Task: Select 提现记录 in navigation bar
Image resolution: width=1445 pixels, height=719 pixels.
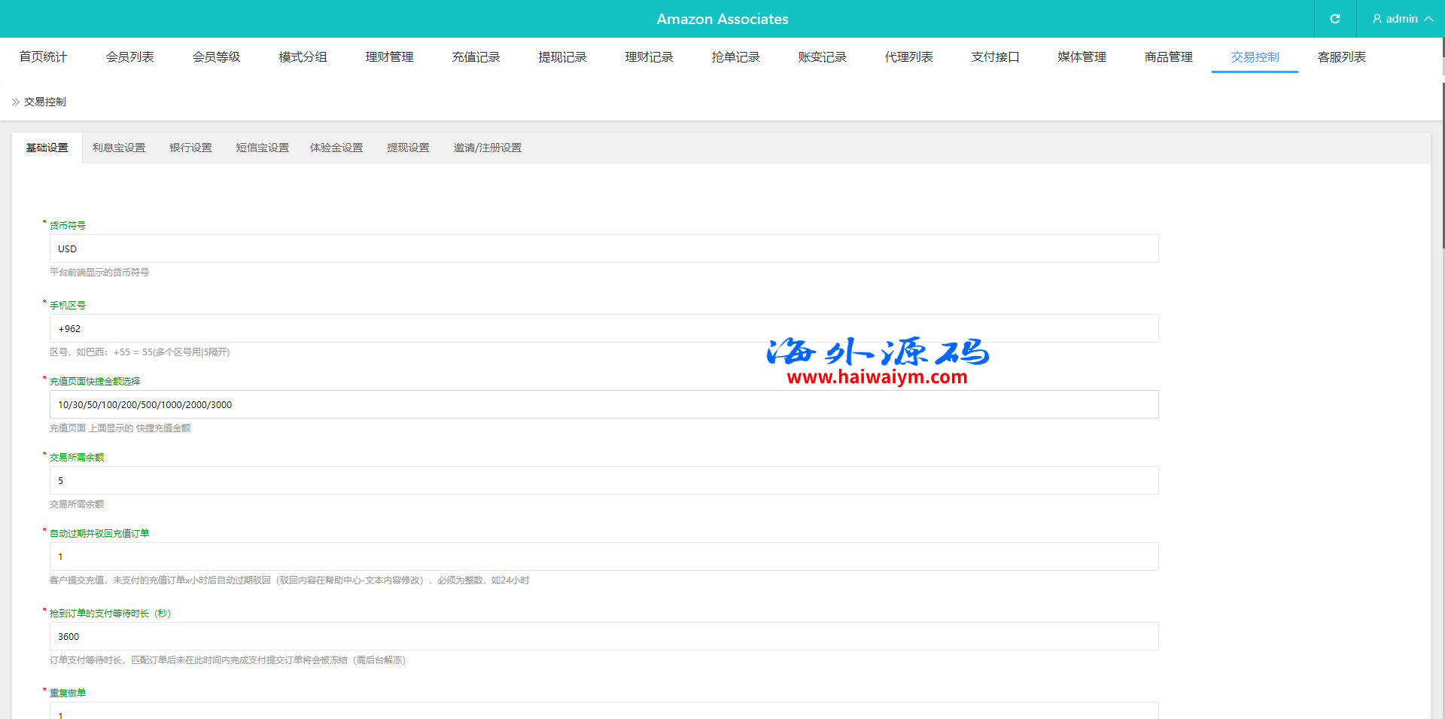Action: [562, 57]
